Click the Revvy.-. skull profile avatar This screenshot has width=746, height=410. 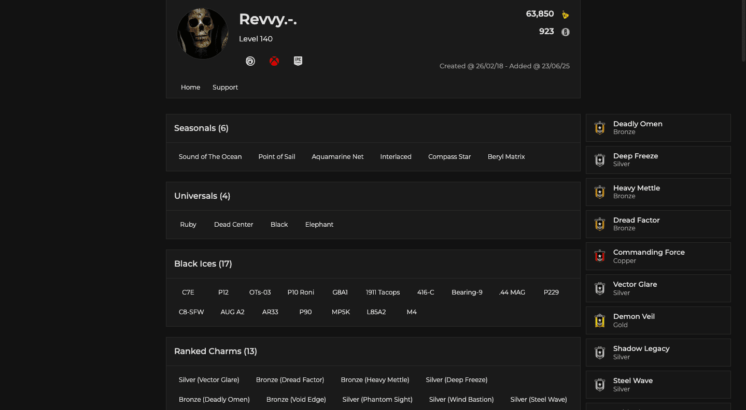(x=203, y=33)
